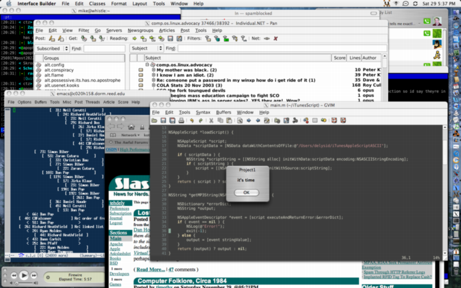
Task: Open Layout menu in macOS menu bar
Action: [x=139, y=3]
